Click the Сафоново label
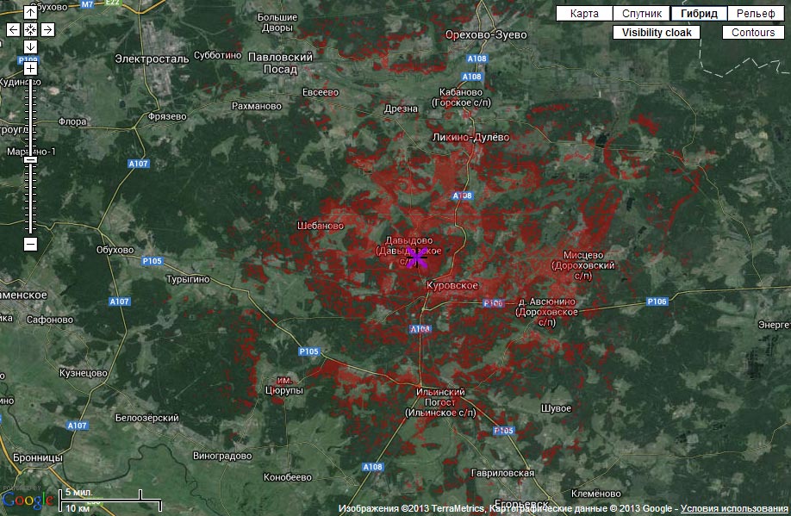Screen dimensions: 791x516 50,320
